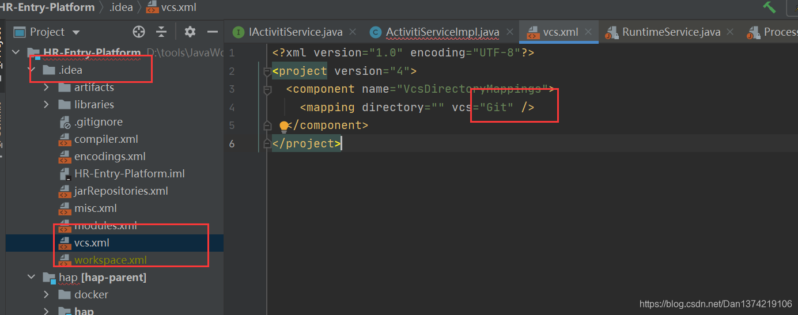Click the HR-Entry-Platform breadcrumb
The width and height of the screenshot is (798, 315).
point(47,7)
